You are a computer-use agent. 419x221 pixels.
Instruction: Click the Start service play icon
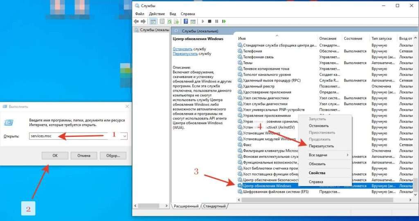pos(203,21)
